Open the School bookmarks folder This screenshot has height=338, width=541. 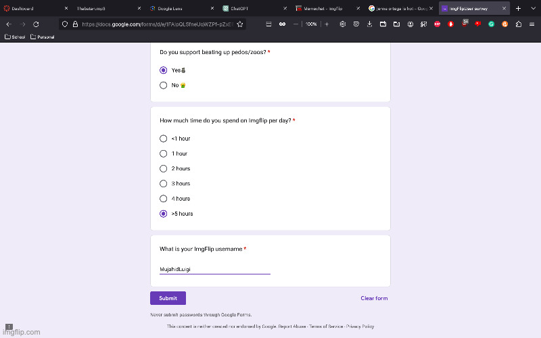point(16,37)
